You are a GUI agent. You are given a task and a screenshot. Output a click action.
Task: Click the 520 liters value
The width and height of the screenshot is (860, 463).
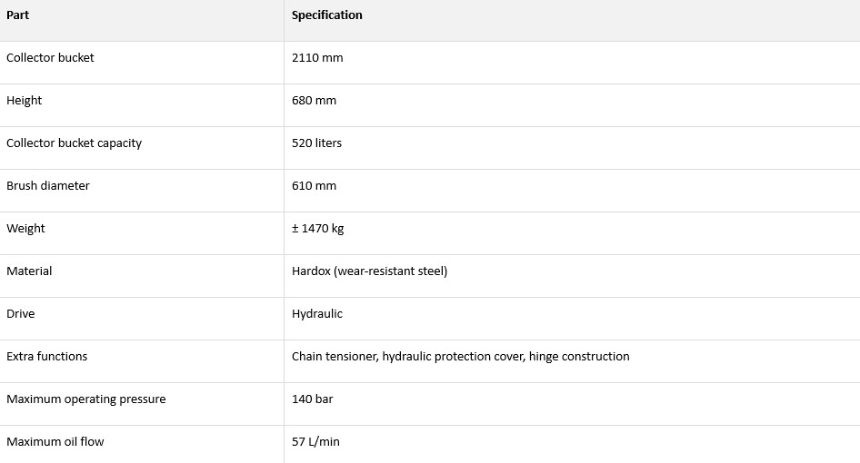(x=316, y=143)
